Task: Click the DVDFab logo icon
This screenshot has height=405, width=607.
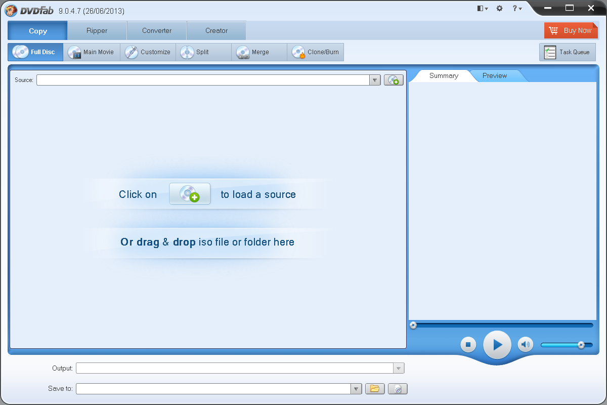Action: pos(12,10)
